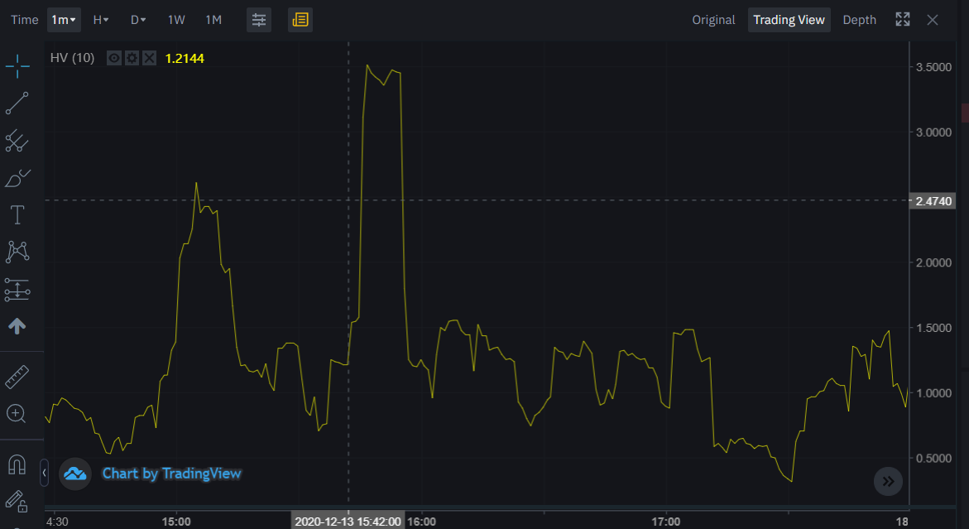Click the yellow notes icon in top bar
The image size is (969, 529).
300,20
